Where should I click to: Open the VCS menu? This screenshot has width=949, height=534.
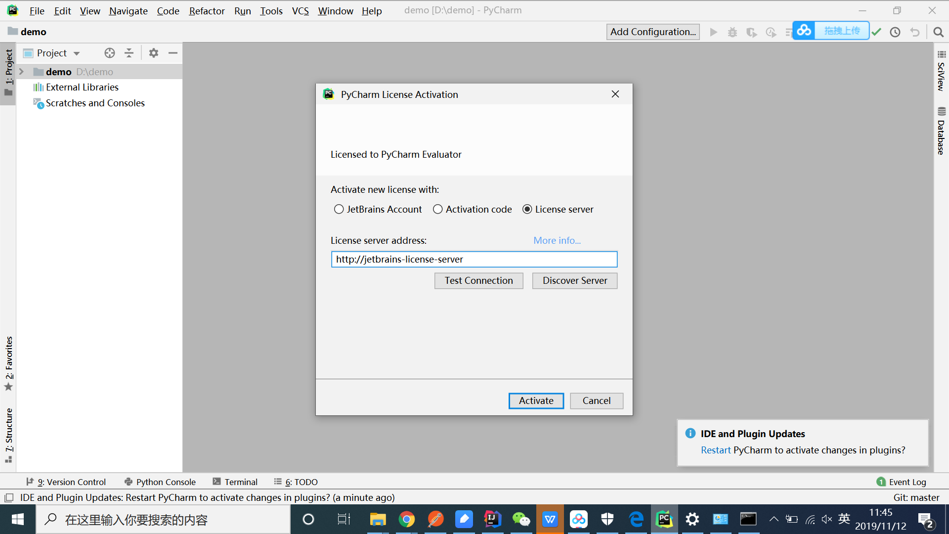[300, 11]
